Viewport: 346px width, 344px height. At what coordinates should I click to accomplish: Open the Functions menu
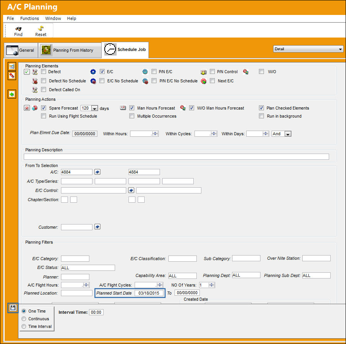click(x=30, y=18)
